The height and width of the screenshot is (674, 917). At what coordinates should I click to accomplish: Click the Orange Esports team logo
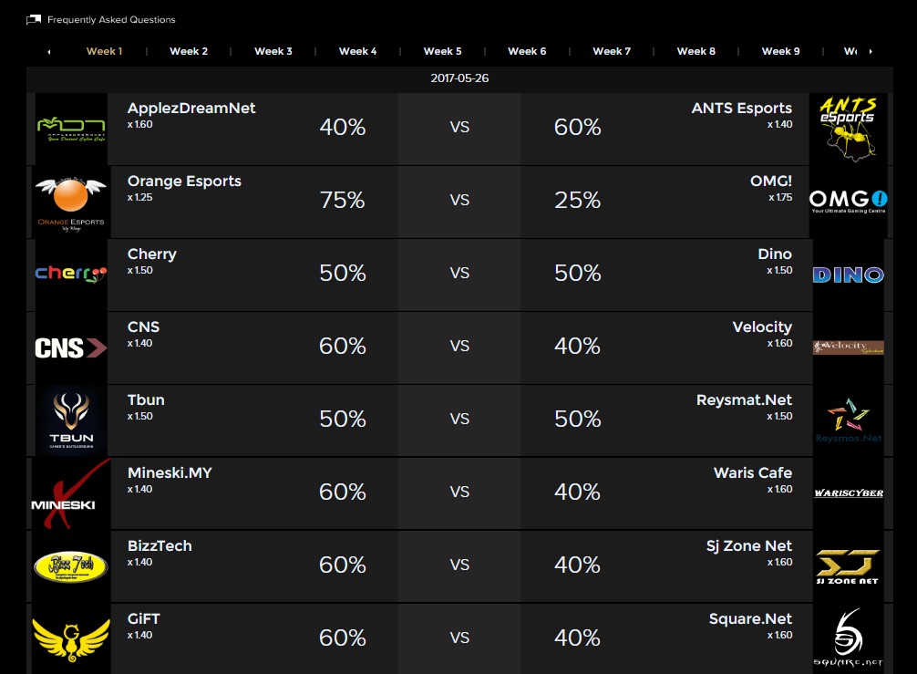[x=71, y=202]
